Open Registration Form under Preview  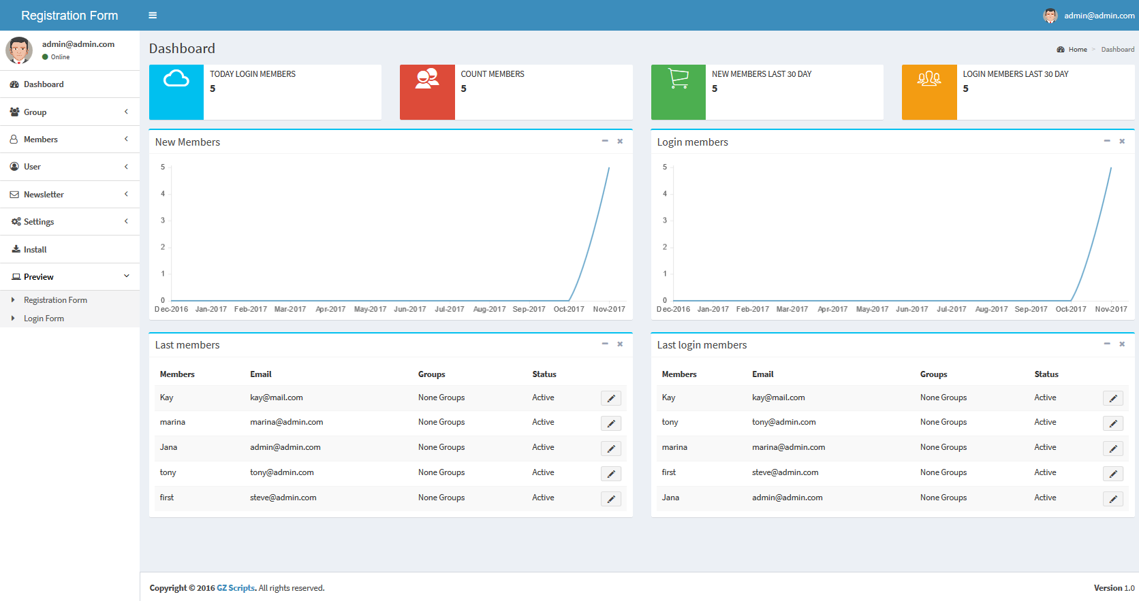point(55,300)
